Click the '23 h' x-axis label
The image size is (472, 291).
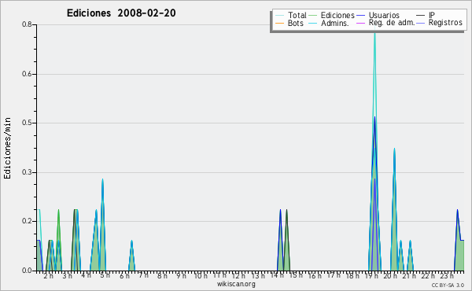coord(448,275)
